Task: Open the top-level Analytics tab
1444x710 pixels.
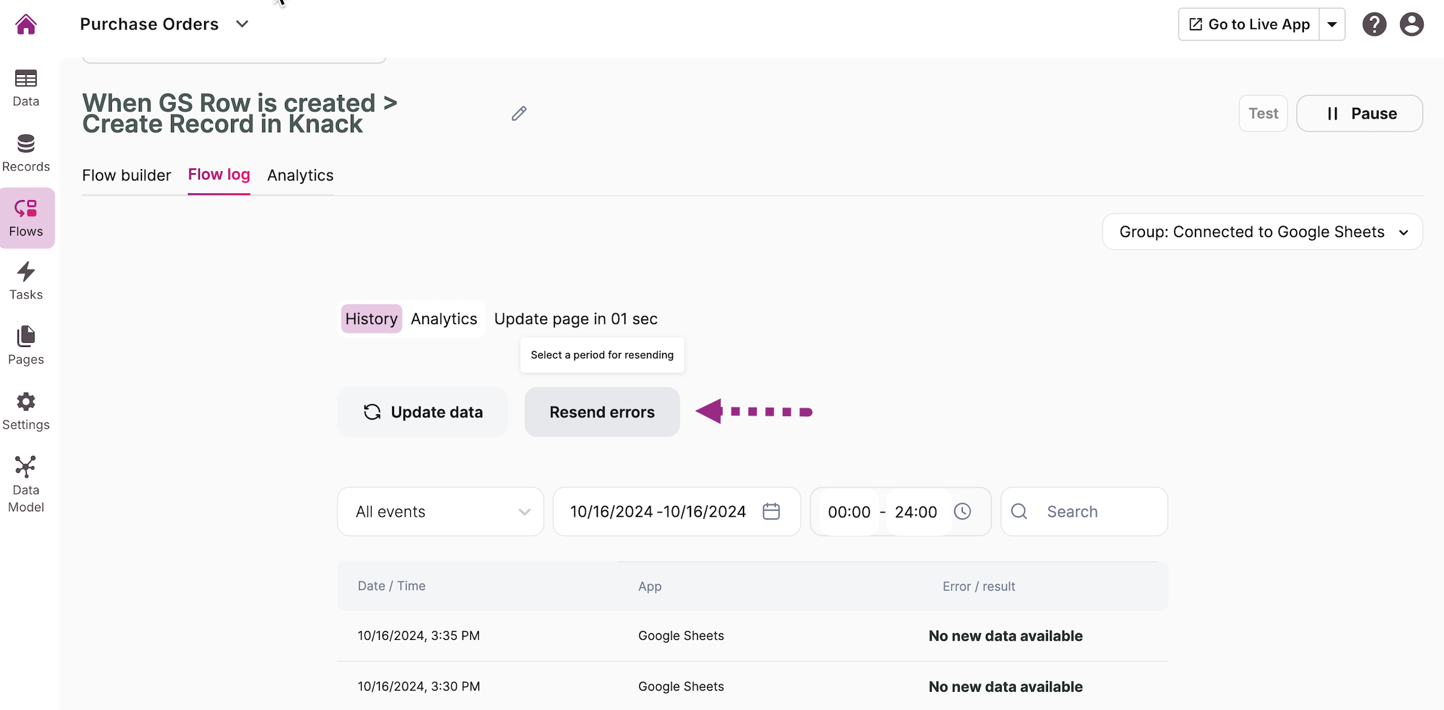Action: point(300,175)
